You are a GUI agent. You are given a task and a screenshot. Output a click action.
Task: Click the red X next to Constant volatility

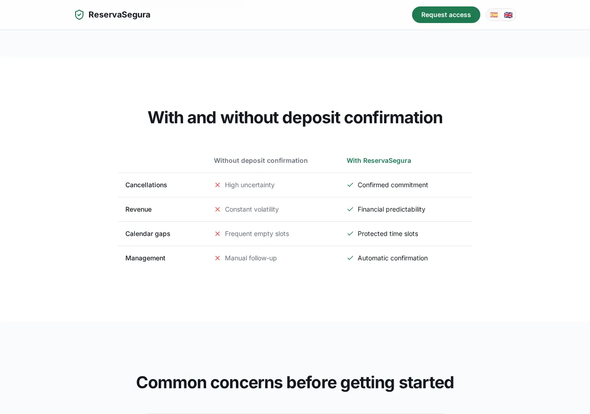coord(218,209)
